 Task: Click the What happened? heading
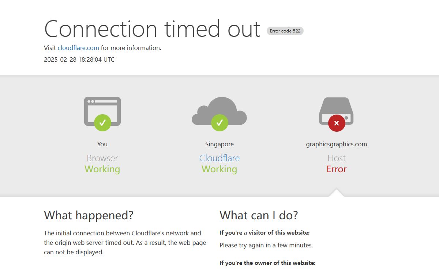(89, 215)
